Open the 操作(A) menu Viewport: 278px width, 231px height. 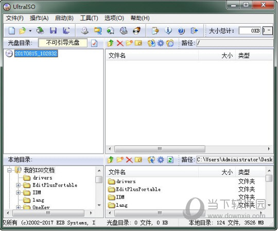tap(39, 18)
